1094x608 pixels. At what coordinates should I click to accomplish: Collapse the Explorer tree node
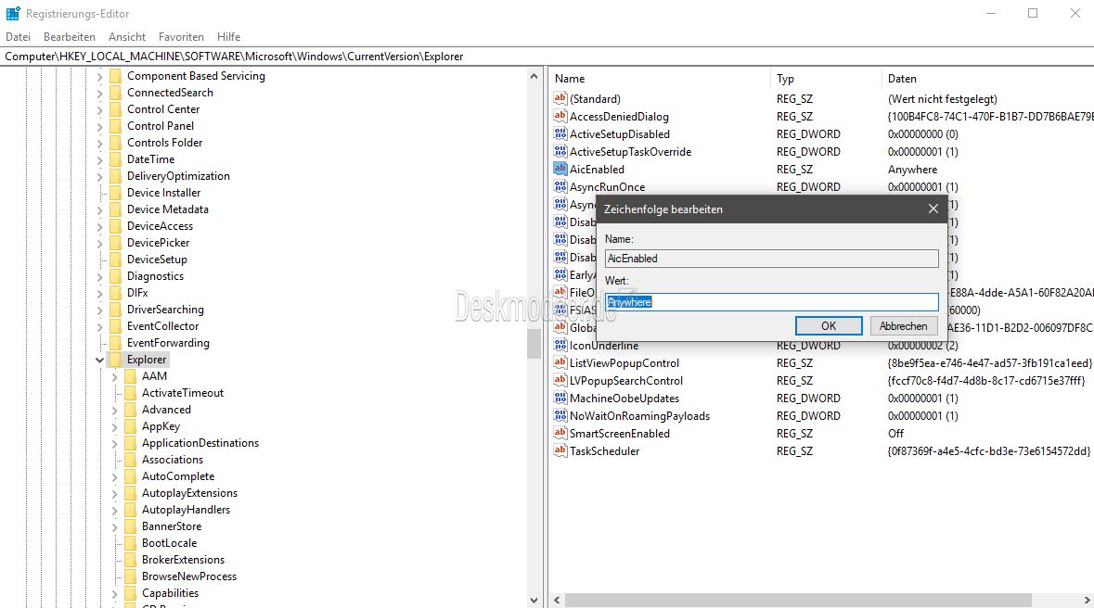pos(100,360)
